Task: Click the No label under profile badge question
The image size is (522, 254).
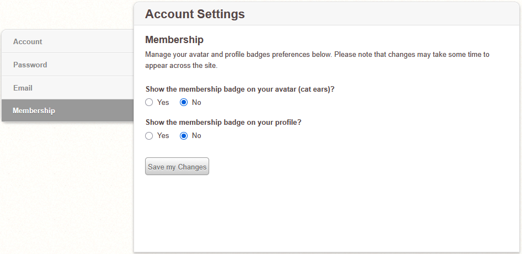Action: point(196,136)
